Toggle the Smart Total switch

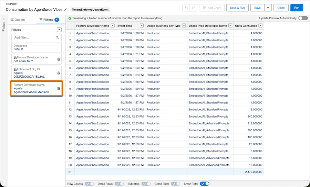pos(204,184)
